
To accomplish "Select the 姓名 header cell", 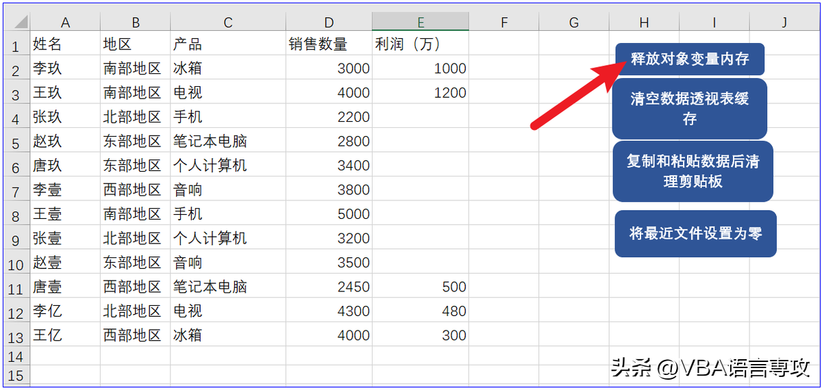I will 65,44.
